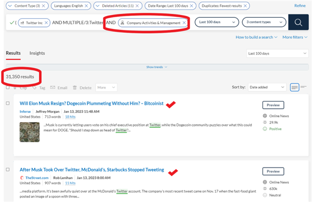Click the 29.9k reach value

coord(274,123)
